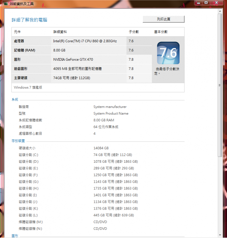Click the processor subscore 7.6
This screenshot has height=238, width=227.
point(131,41)
